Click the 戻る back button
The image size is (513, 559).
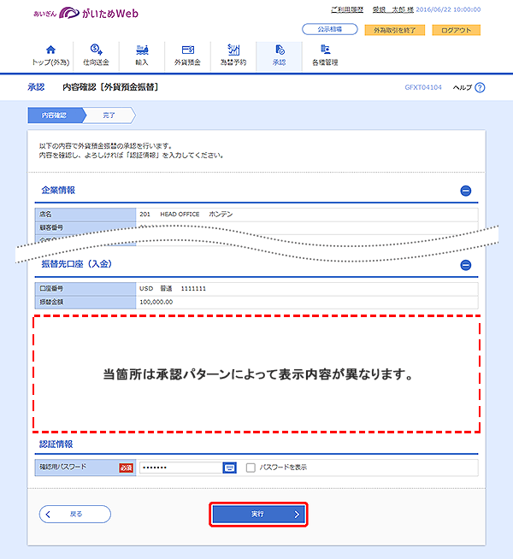point(75,514)
